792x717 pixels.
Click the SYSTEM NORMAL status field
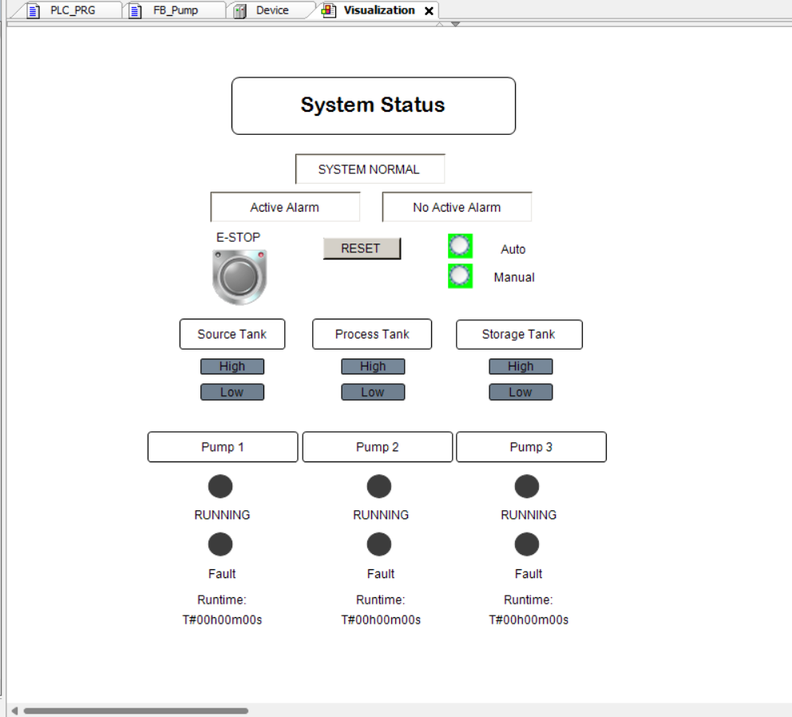click(x=370, y=168)
